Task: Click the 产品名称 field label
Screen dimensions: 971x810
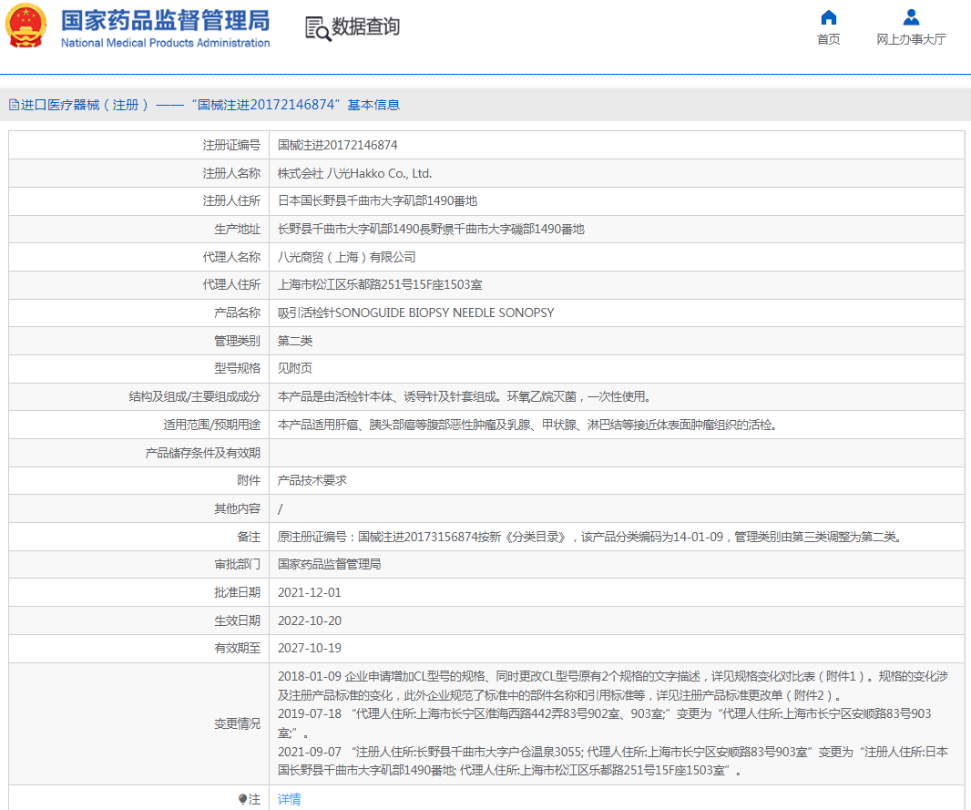Action: click(237, 313)
